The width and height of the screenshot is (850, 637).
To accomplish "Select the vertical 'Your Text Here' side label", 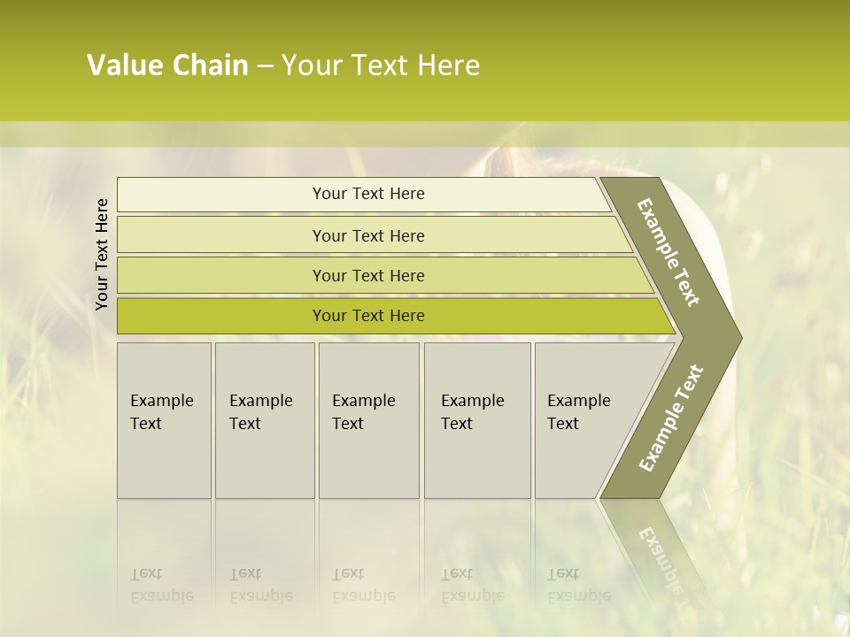I will click(103, 255).
